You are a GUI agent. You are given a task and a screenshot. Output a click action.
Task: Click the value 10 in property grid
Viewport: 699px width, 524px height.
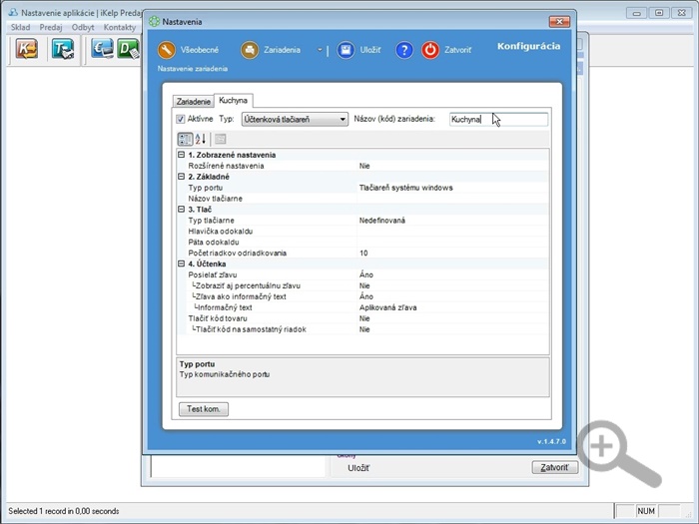click(x=363, y=254)
